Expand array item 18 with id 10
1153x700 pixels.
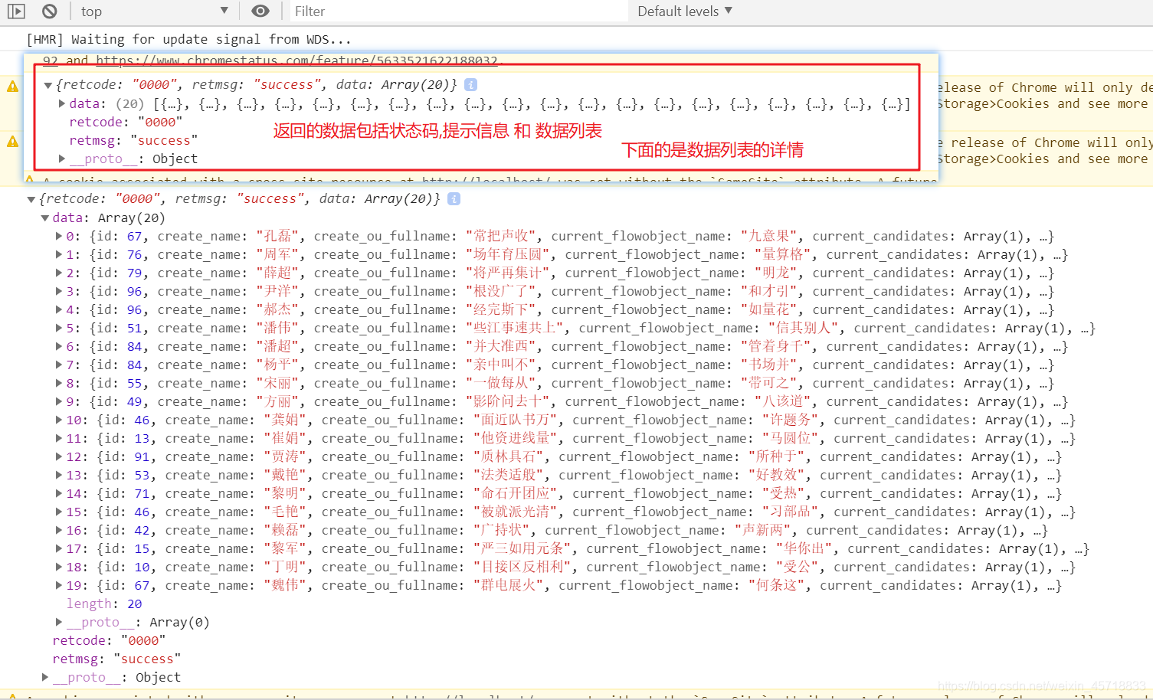coord(59,567)
